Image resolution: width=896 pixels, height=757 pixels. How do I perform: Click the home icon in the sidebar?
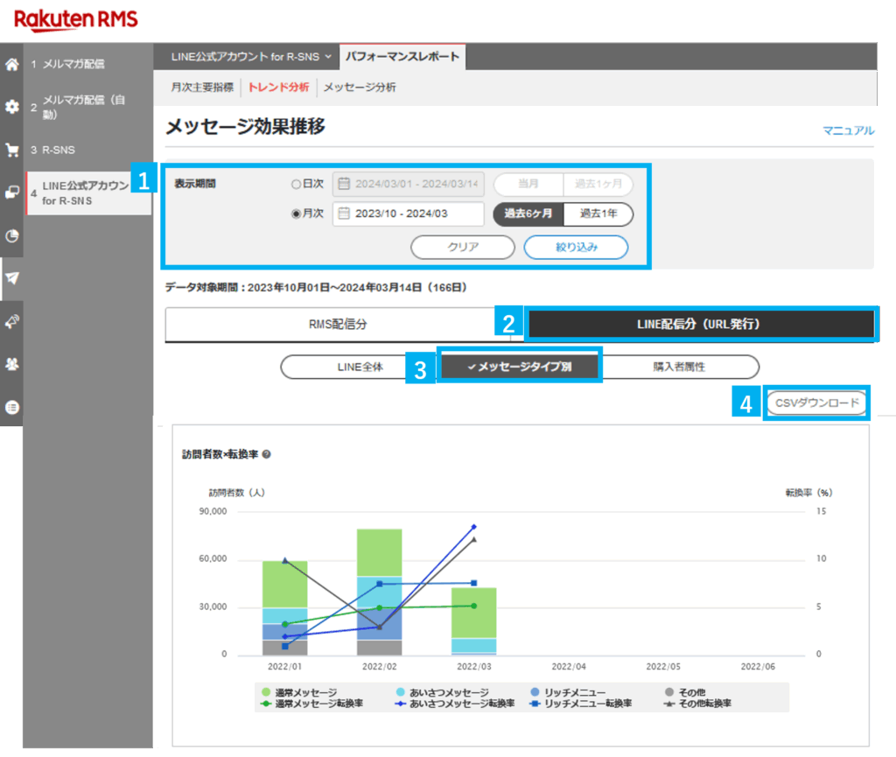click(11, 64)
